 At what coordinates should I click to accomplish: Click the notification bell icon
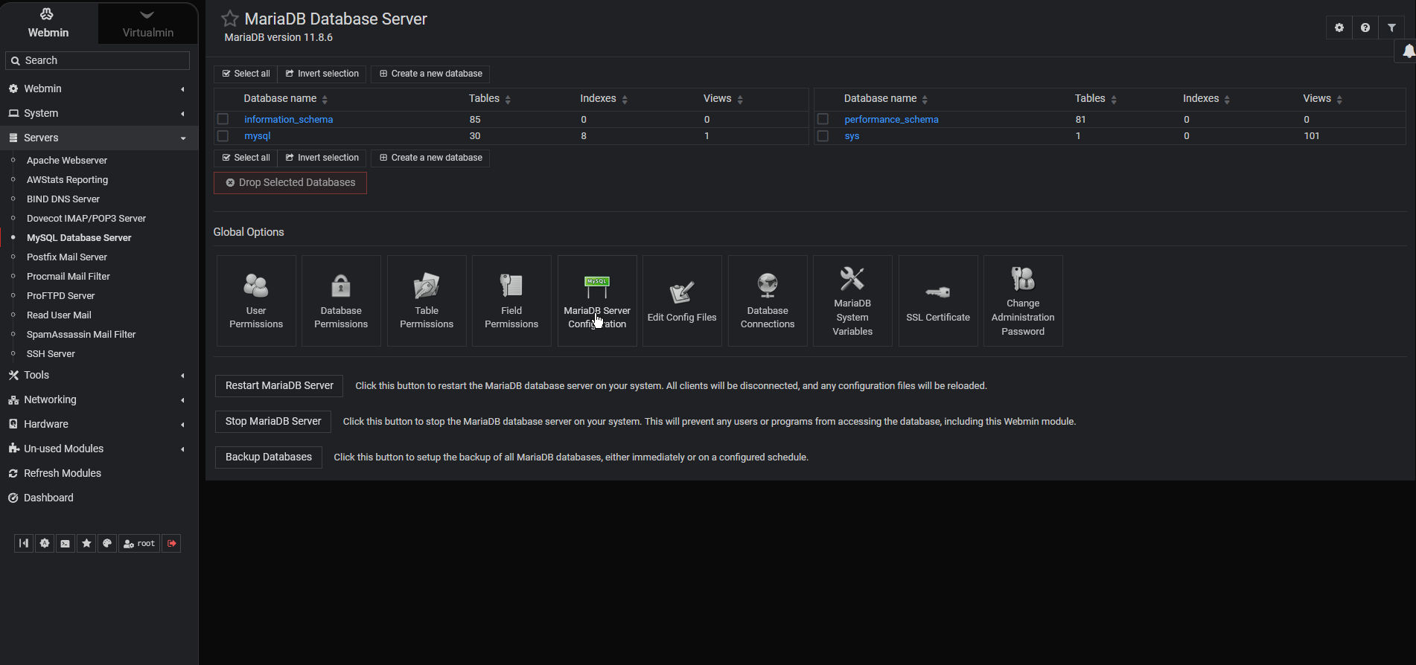coord(1408,51)
